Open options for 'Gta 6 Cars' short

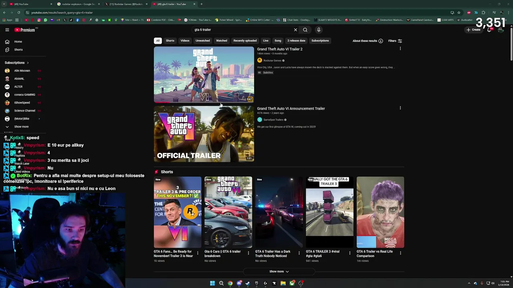248,253
